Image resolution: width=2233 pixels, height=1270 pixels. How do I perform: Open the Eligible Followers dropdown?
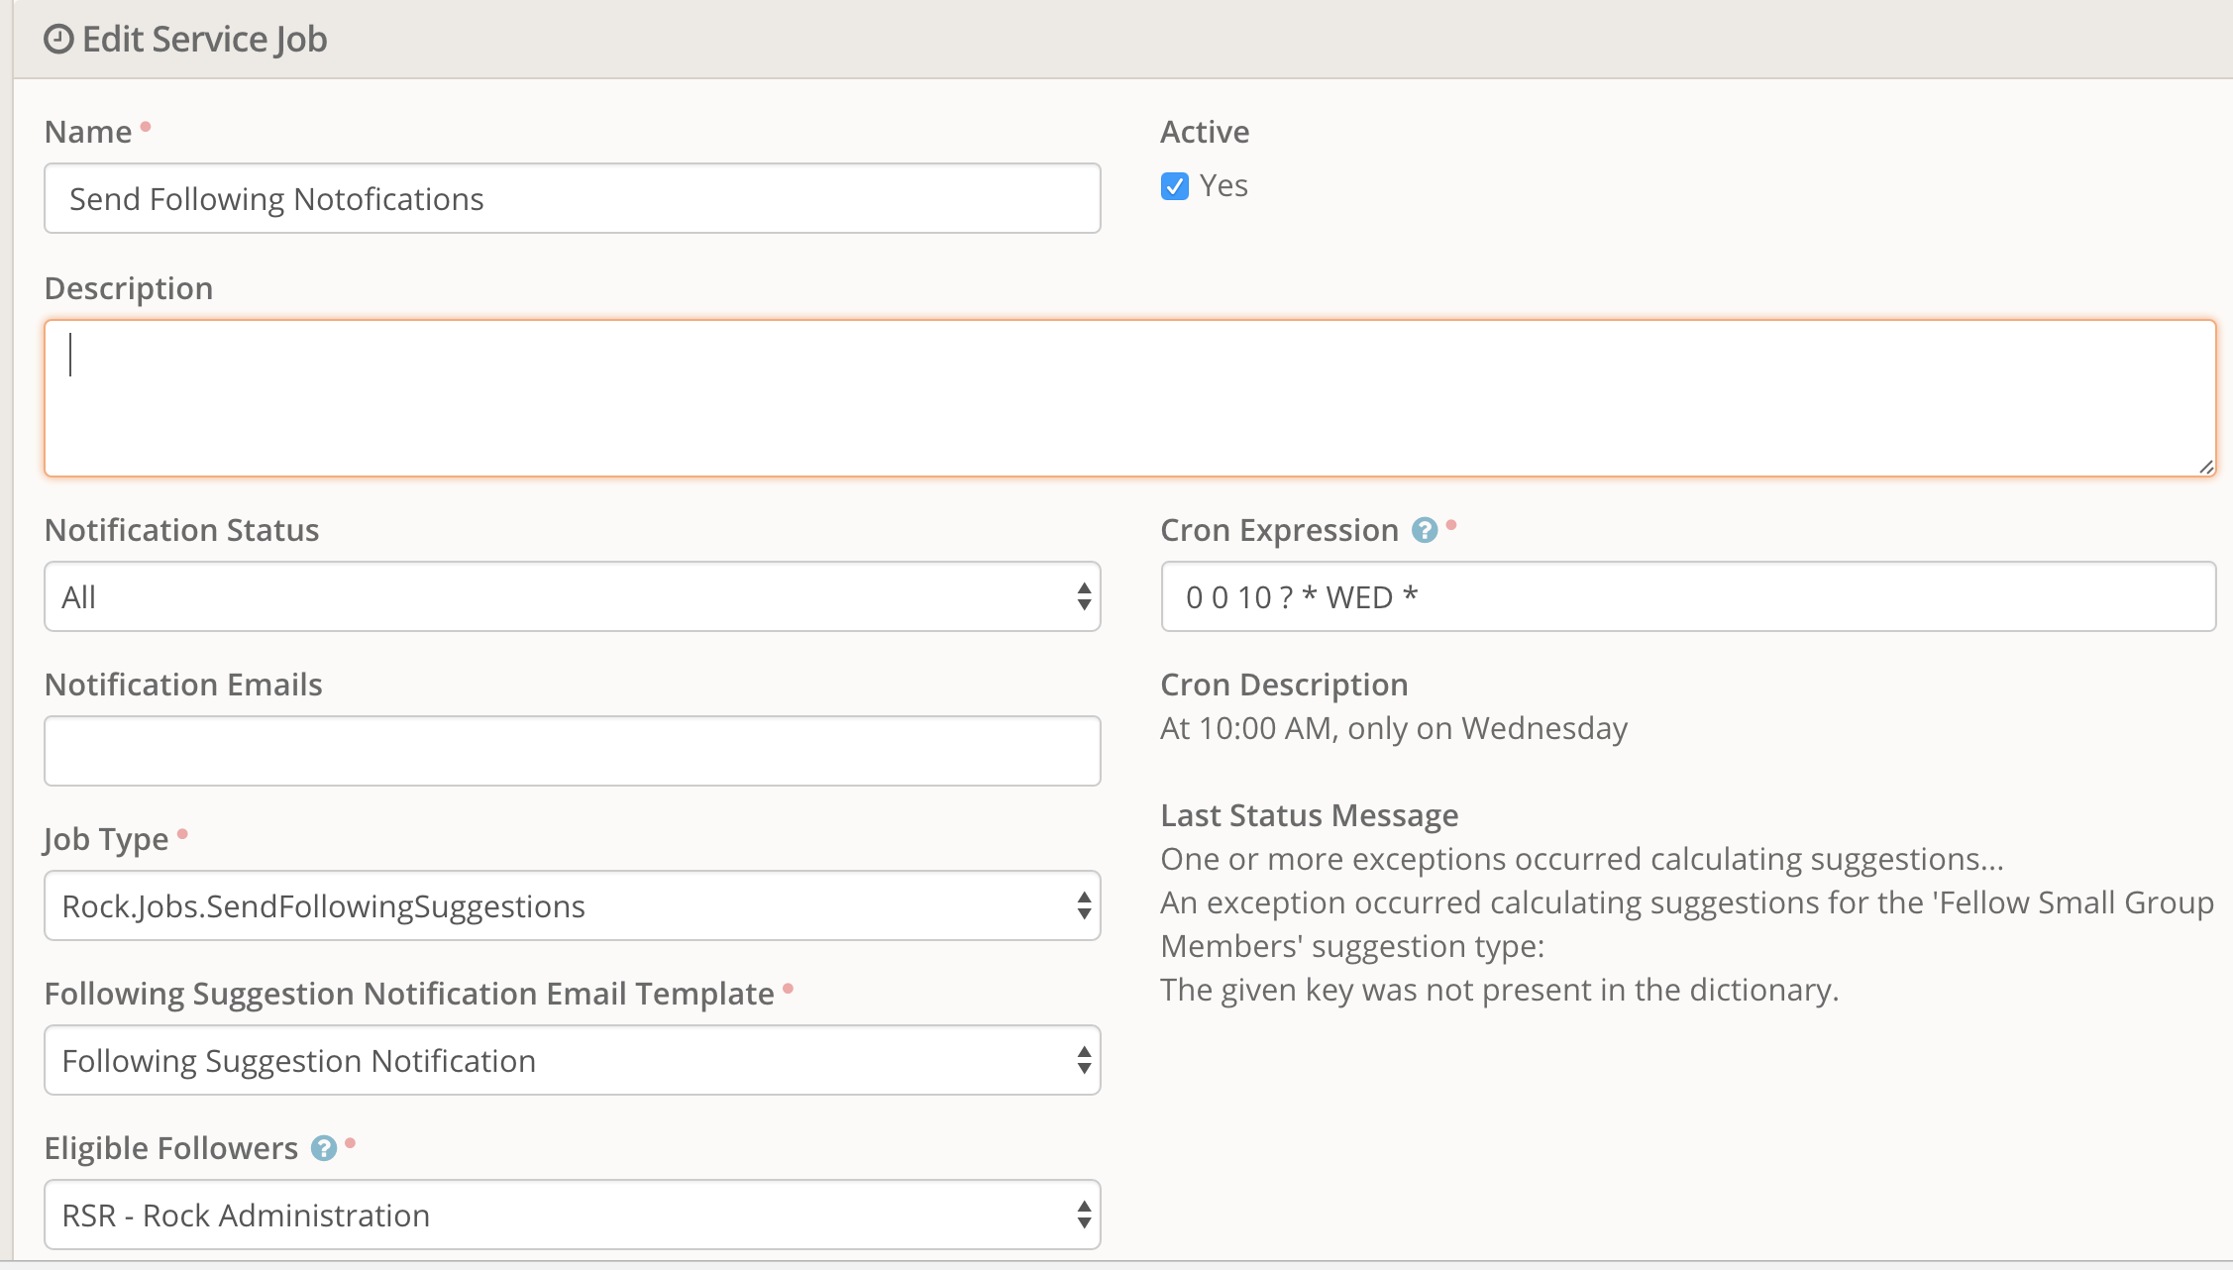pos(572,1216)
